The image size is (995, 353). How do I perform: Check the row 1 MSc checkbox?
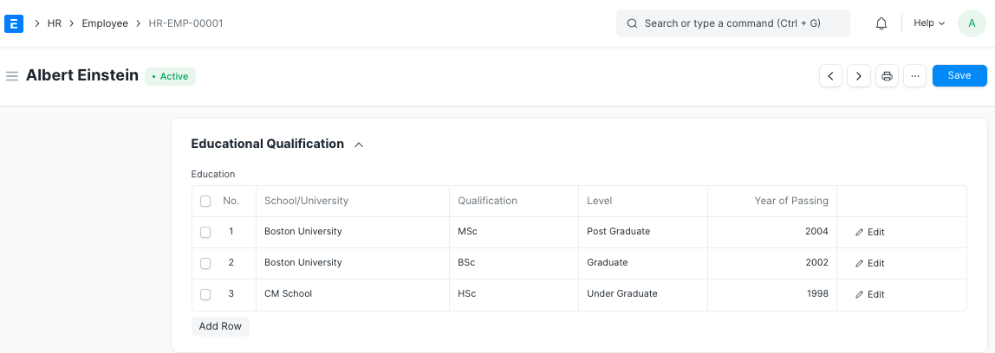pos(205,232)
